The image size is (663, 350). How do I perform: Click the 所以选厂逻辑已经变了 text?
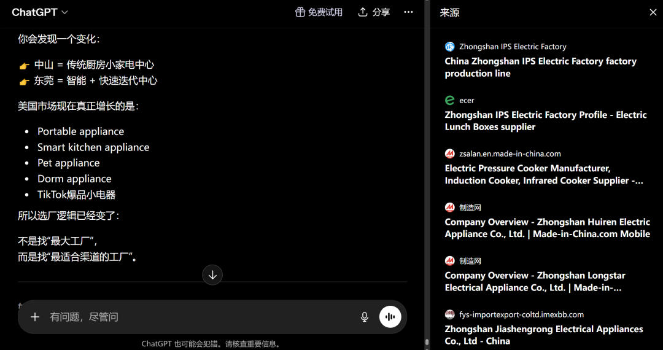[69, 216]
